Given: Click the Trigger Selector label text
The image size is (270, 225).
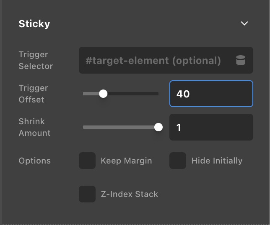Looking at the screenshot, I should (x=36, y=60).
